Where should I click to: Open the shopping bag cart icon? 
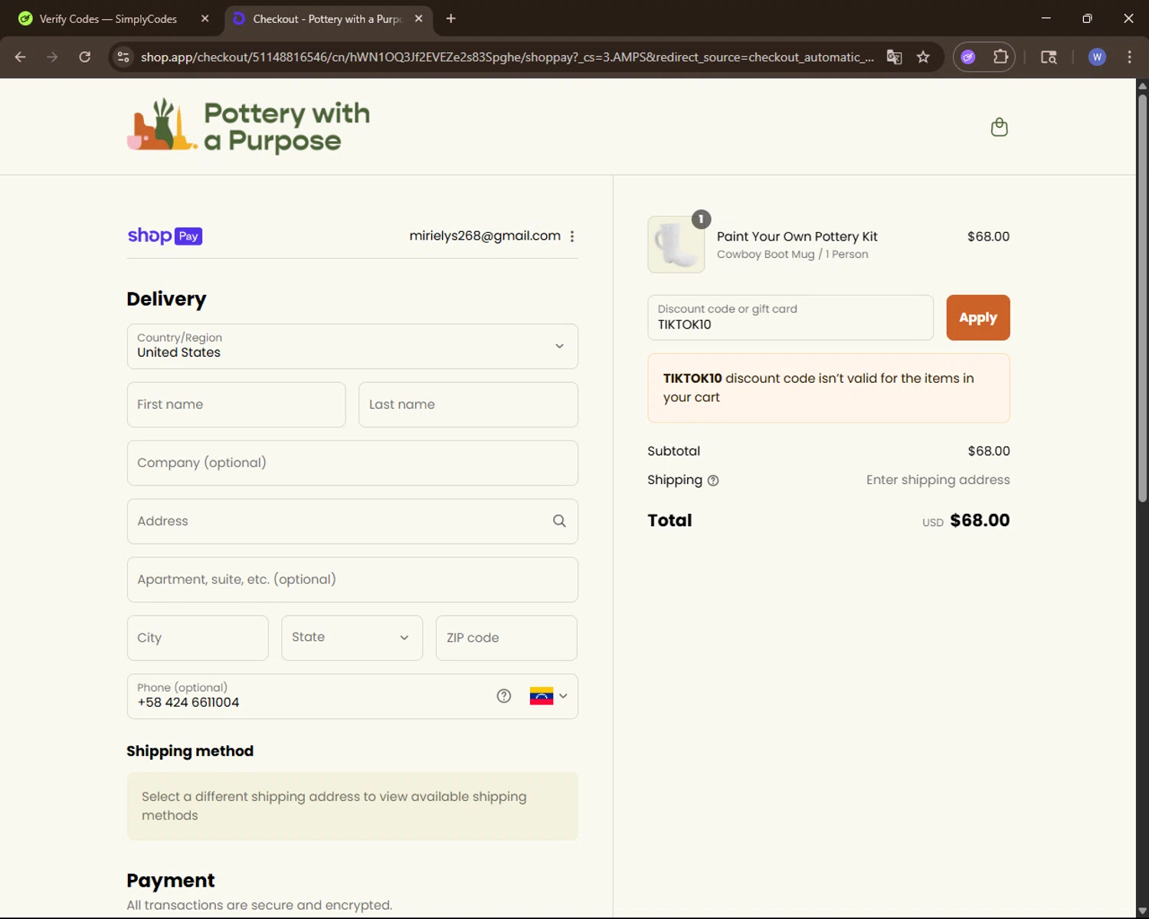pyautogui.click(x=999, y=127)
